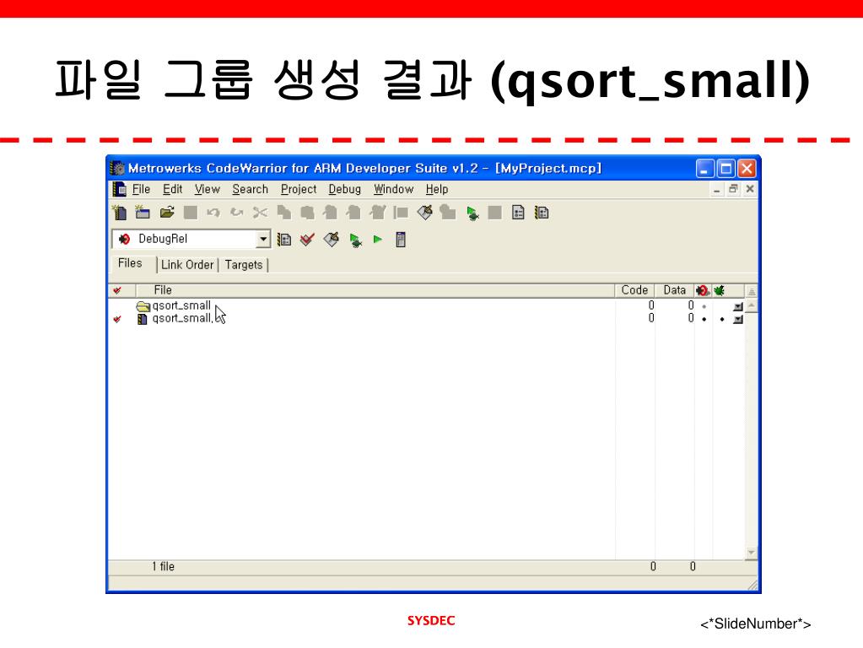
Task: Open the Project menu
Action: pos(299,189)
